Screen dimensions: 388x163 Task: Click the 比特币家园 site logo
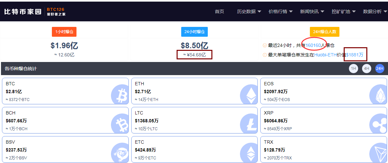tap(23, 12)
